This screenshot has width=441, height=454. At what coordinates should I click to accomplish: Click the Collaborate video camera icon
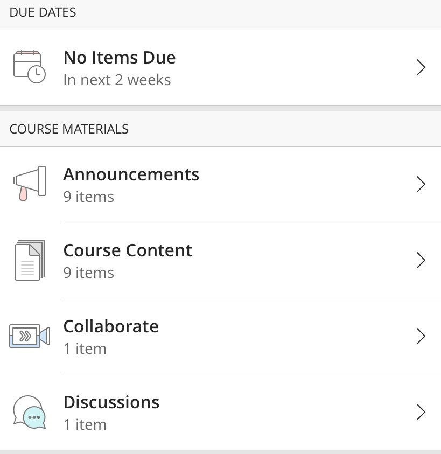tap(30, 336)
